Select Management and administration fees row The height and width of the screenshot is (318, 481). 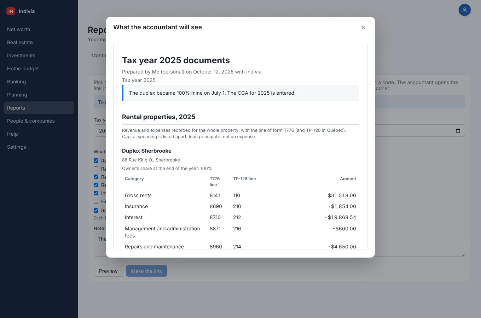[240, 232]
